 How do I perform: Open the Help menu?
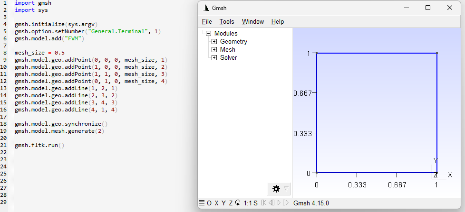tap(278, 22)
